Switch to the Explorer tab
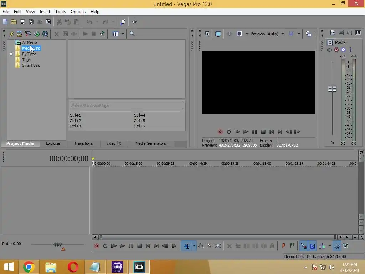 click(53, 143)
